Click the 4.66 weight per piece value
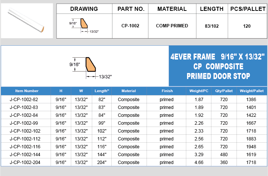This screenshot has width=268, height=176. coord(199,163)
